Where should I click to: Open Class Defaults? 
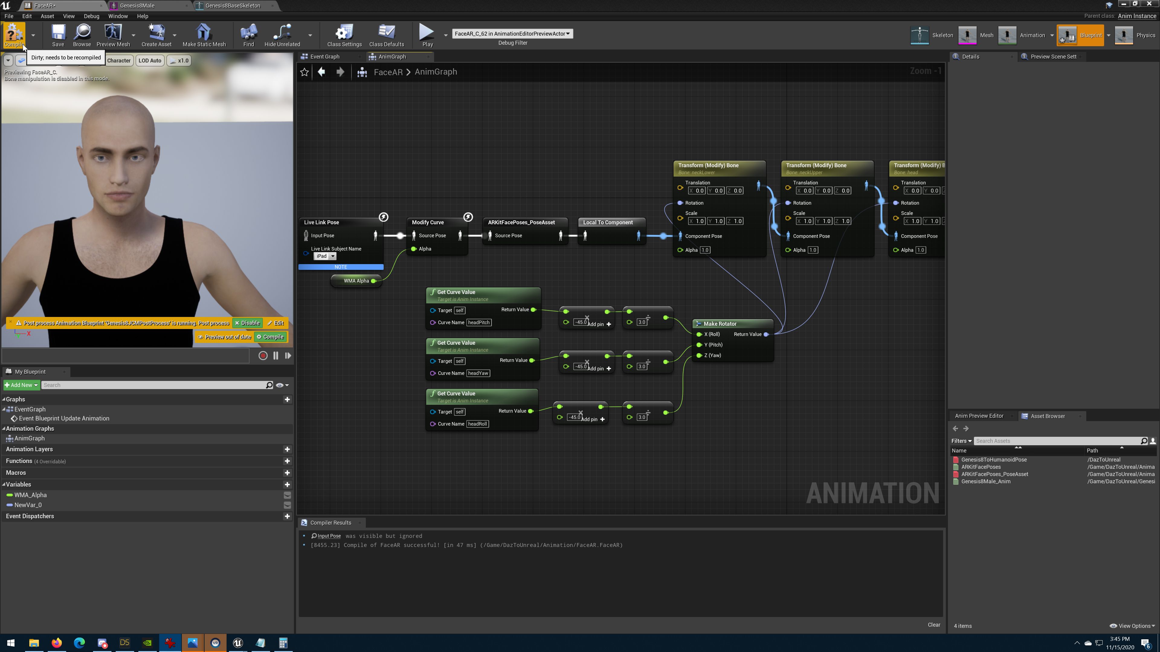click(x=386, y=35)
